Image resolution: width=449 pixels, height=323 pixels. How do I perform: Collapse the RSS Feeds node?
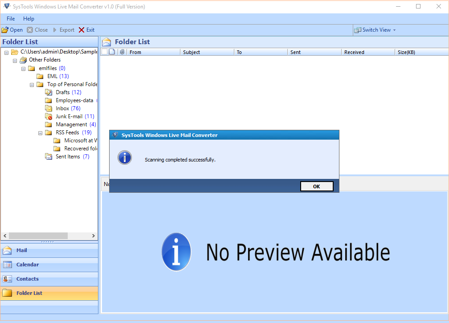41,133
